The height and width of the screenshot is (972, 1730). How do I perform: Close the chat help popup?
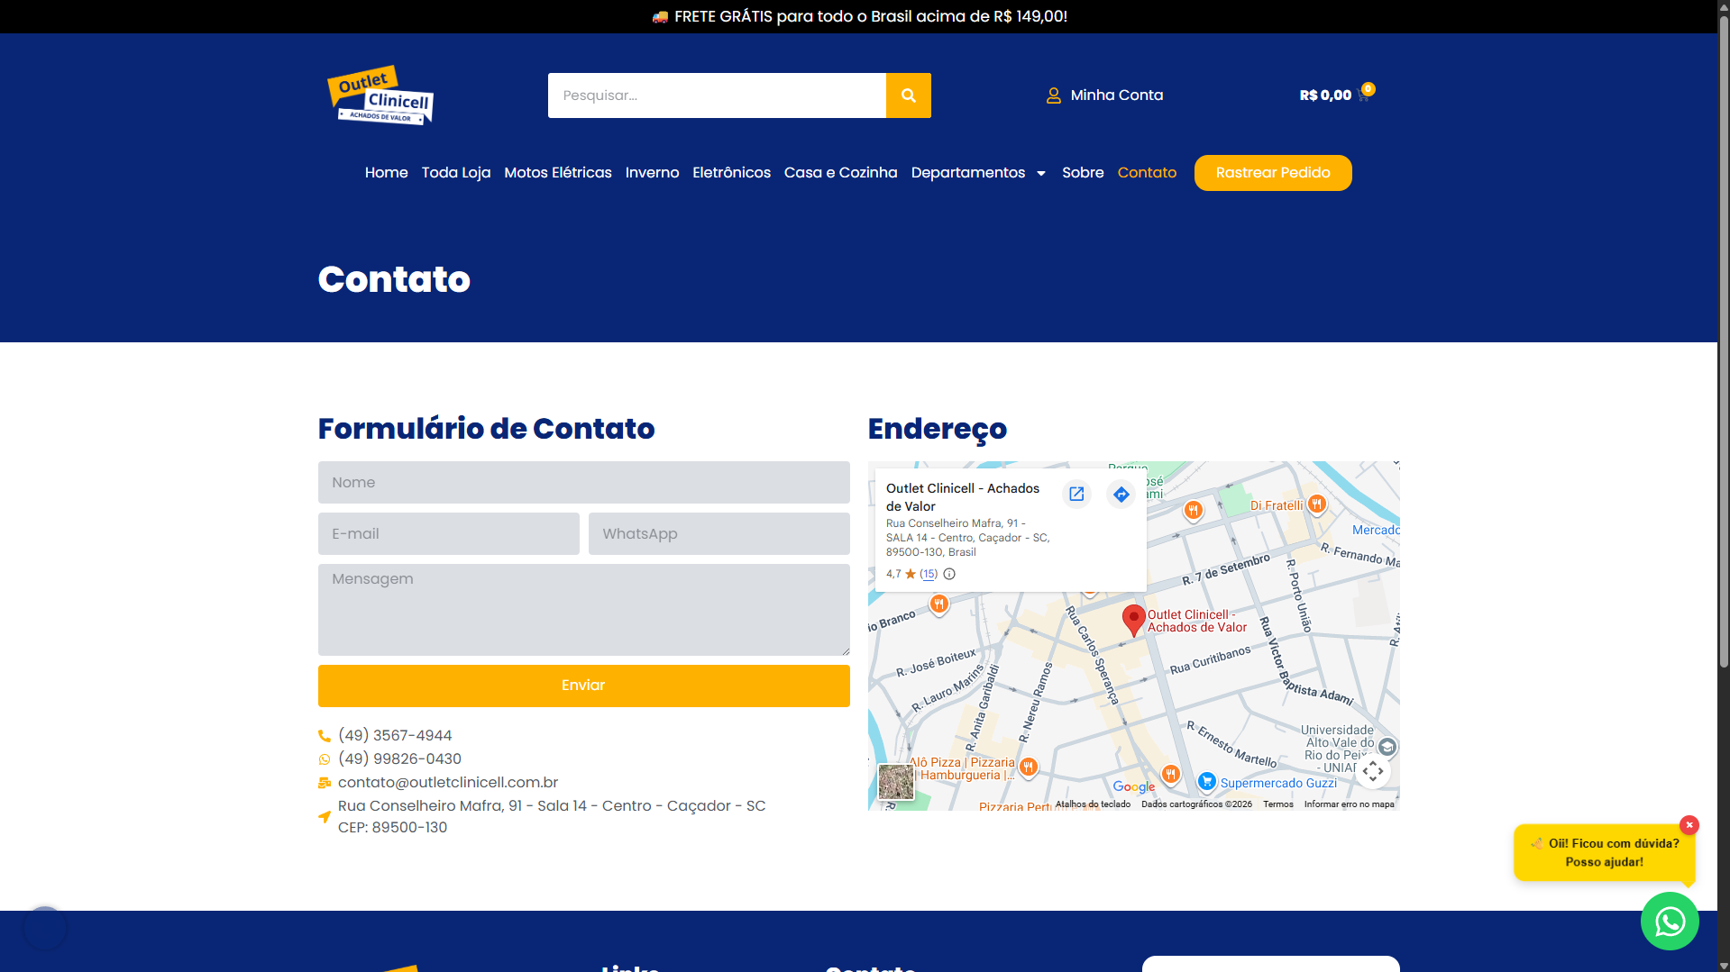pos(1689,825)
